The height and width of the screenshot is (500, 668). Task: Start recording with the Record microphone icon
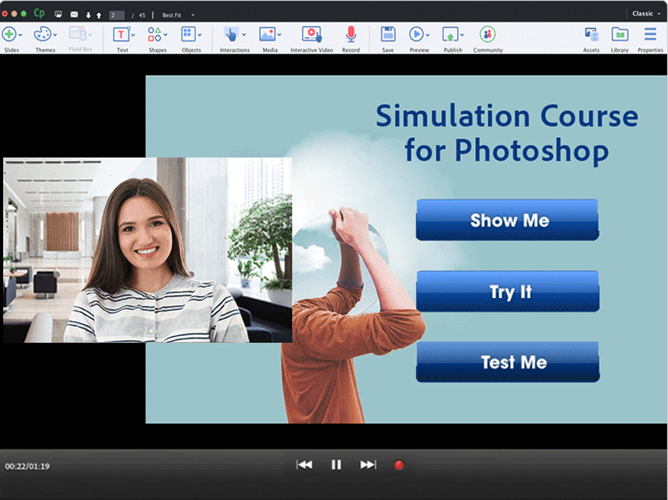tap(351, 34)
